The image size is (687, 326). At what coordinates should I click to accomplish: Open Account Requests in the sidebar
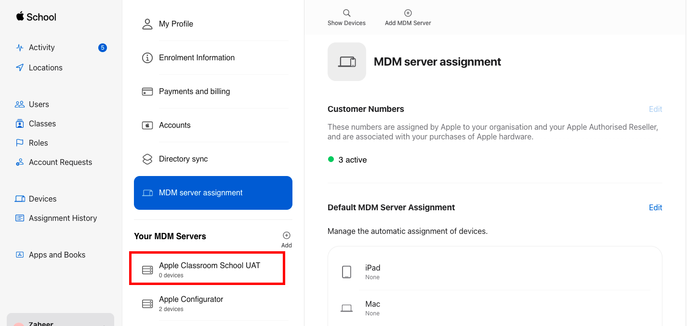pos(61,162)
